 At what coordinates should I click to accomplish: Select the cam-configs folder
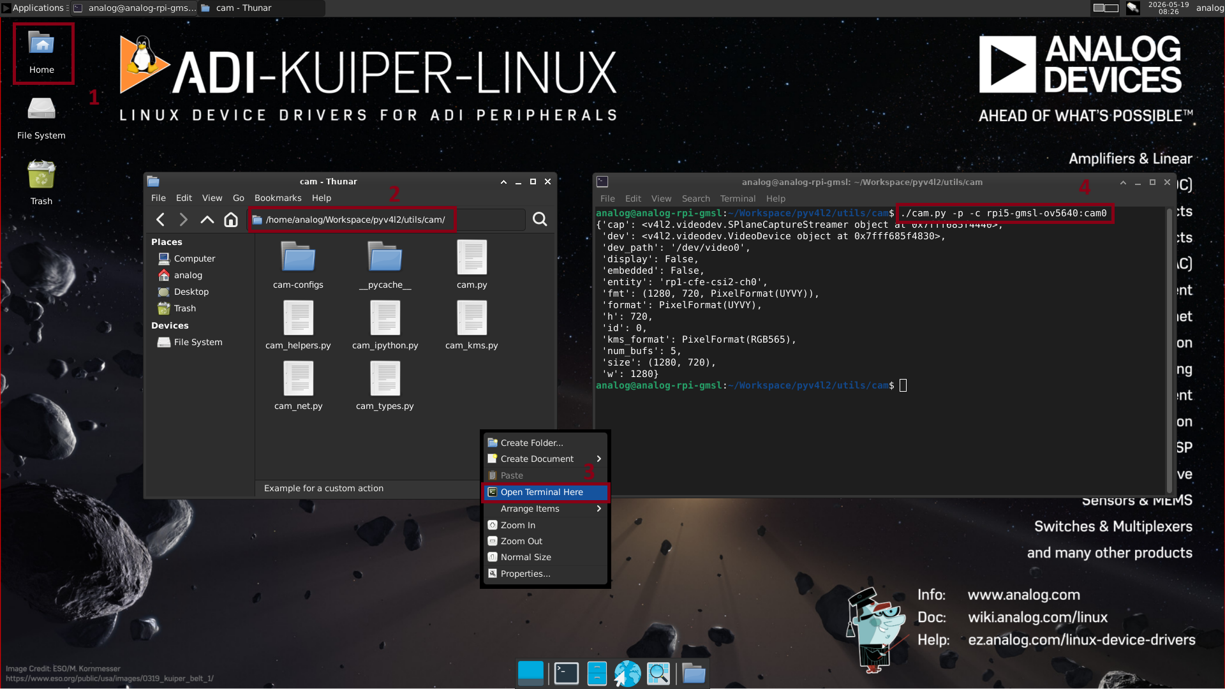click(298, 265)
